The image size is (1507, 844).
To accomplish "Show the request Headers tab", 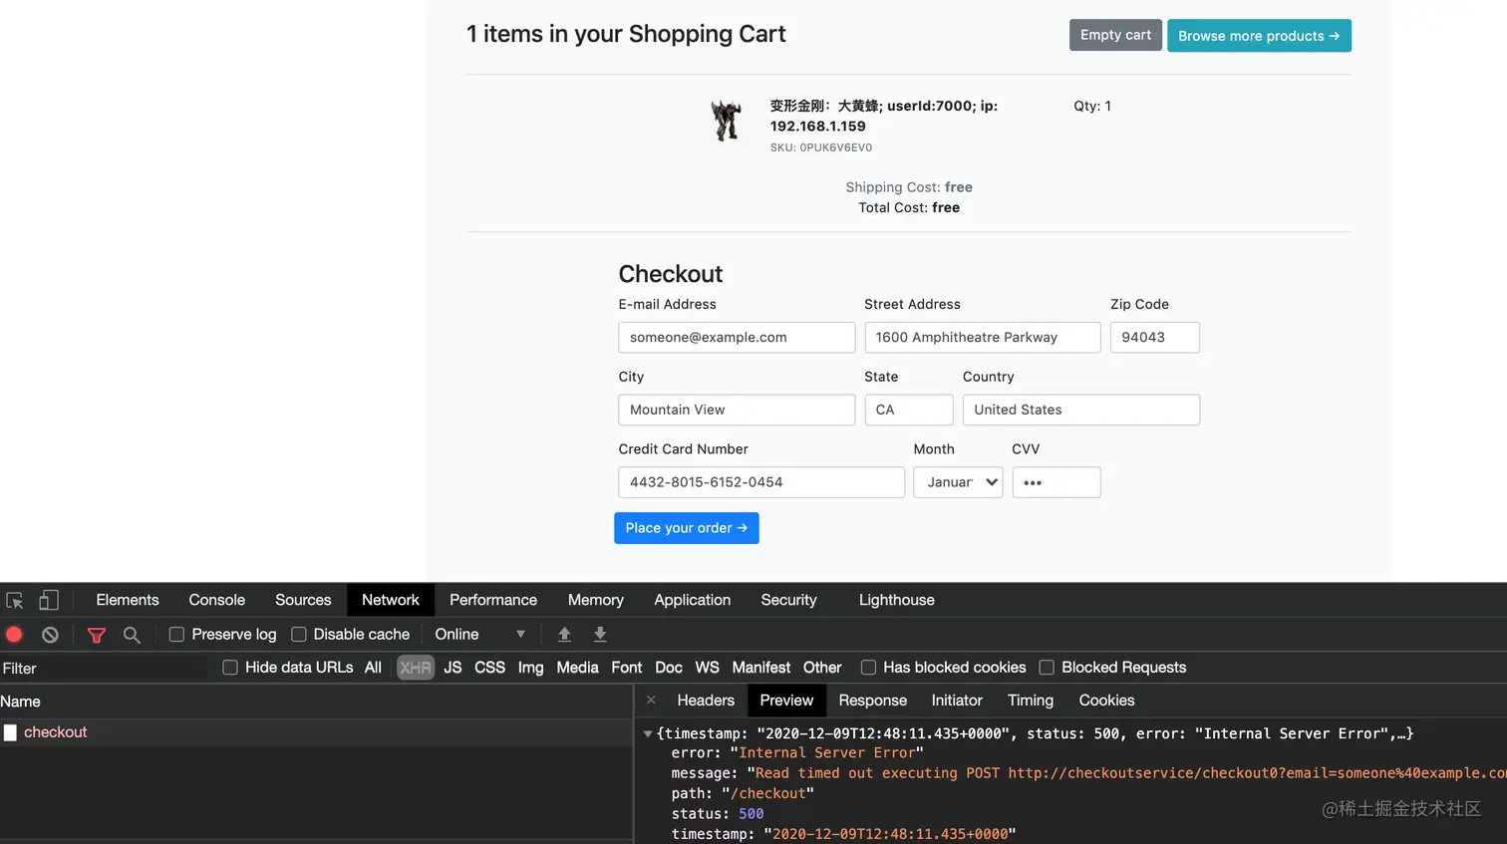I will point(706,701).
